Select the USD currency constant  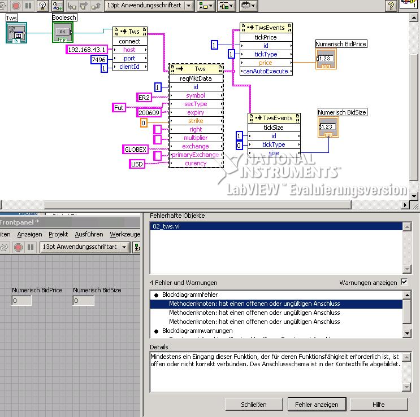click(x=137, y=164)
